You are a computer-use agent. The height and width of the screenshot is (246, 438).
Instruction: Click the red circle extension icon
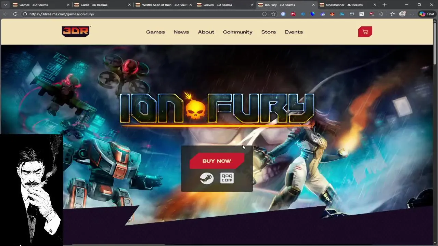[x=293, y=14]
